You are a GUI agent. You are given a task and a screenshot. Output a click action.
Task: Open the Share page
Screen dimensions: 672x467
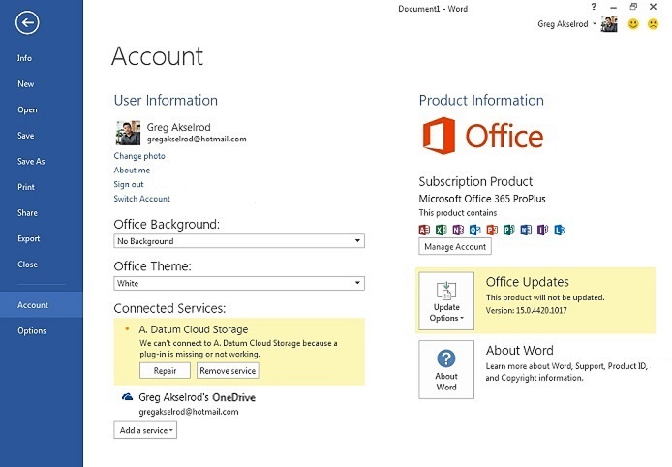(27, 213)
